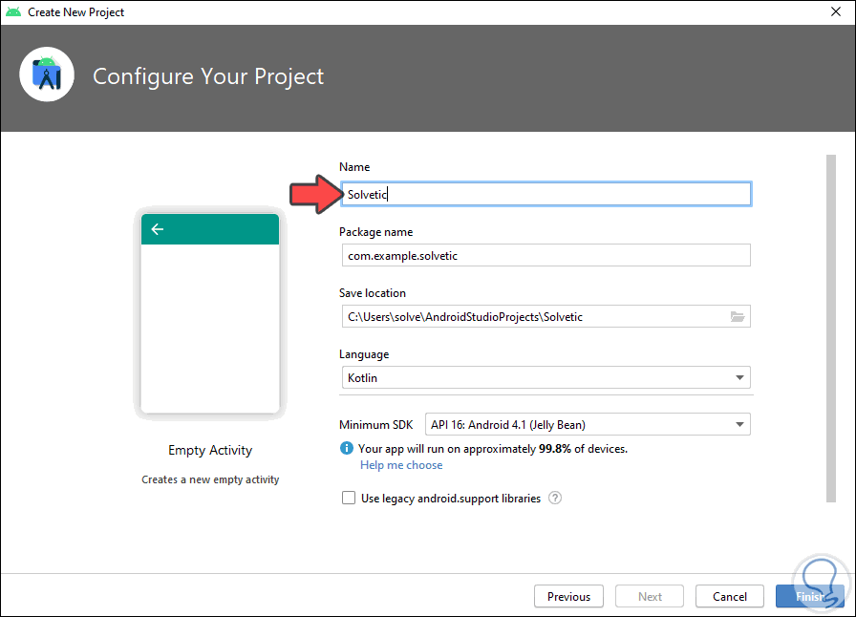Screen dimensions: 856x617
Task: Enable Use legacy android.support libraries checkbox
Action: 349,499
